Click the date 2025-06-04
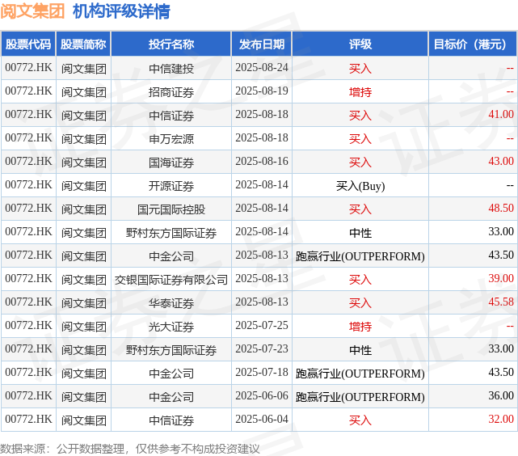Screen dimensions: 518x456 point(262,420)
